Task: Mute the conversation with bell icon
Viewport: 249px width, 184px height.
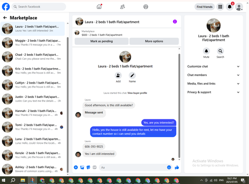Action: point(206,51)
